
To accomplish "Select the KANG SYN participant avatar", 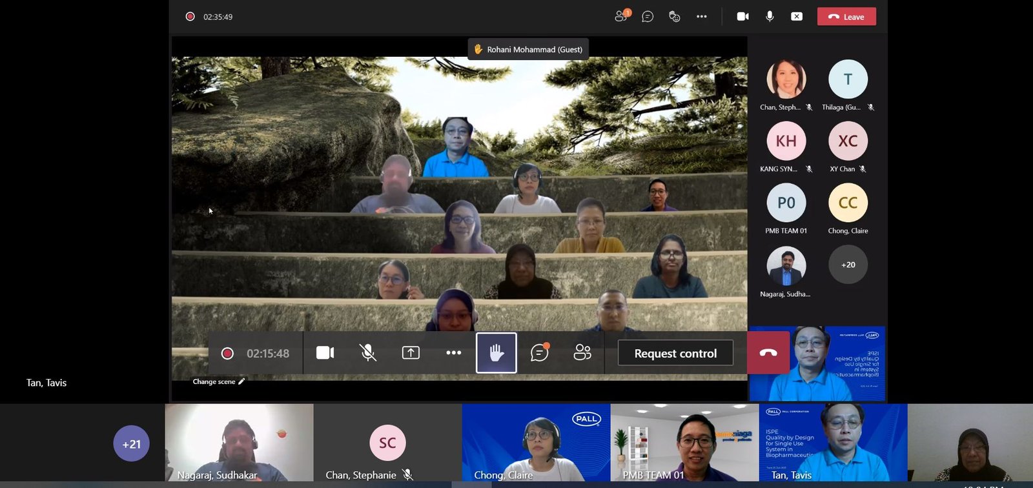I will pyautogui.click(x=786, y=141).
